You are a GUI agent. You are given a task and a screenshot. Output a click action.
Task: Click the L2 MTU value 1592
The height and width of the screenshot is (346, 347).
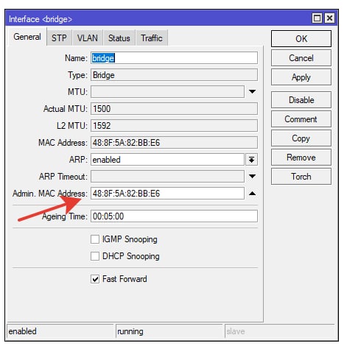174,126
